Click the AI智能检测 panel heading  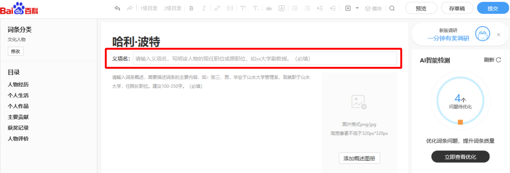click(x=435, y=60)
